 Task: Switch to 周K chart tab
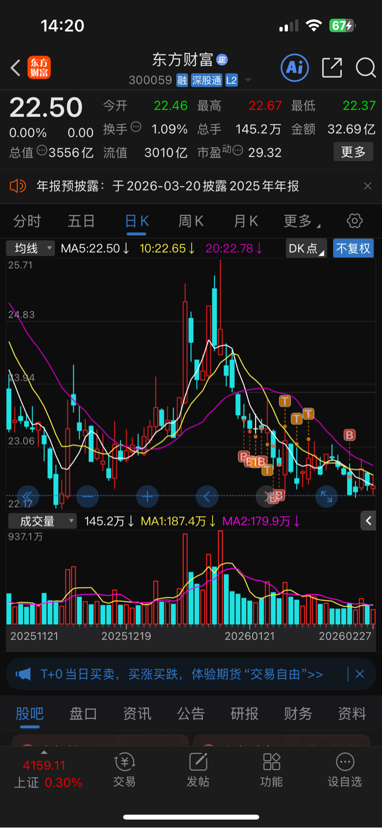coord(191,221)
